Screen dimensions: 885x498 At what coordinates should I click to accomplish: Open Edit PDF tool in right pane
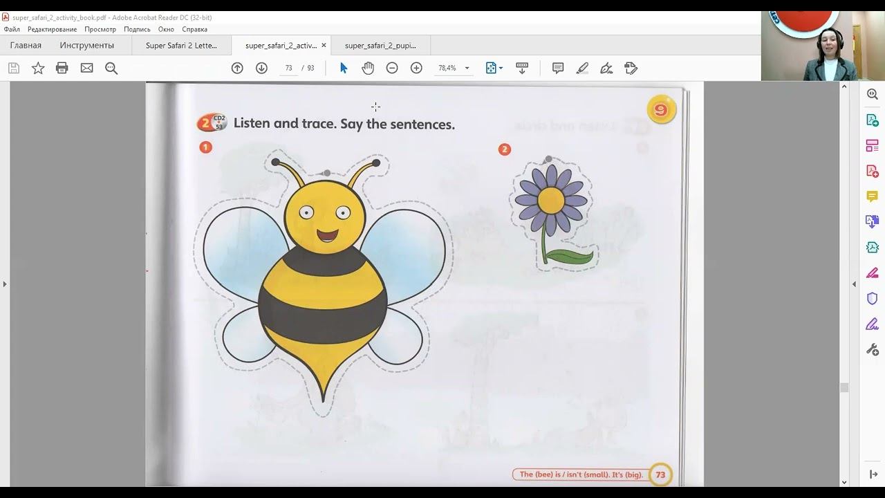pyautogui.click(x=873, y=145)
